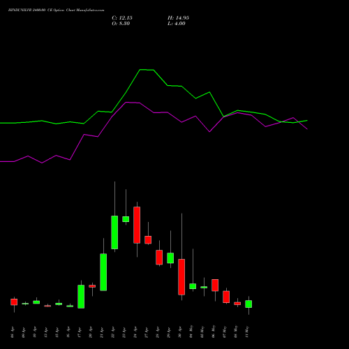The image size is (349, 349).
Task: Select the open value 'O: 8.30'
Action: click(x=121, y=24)
